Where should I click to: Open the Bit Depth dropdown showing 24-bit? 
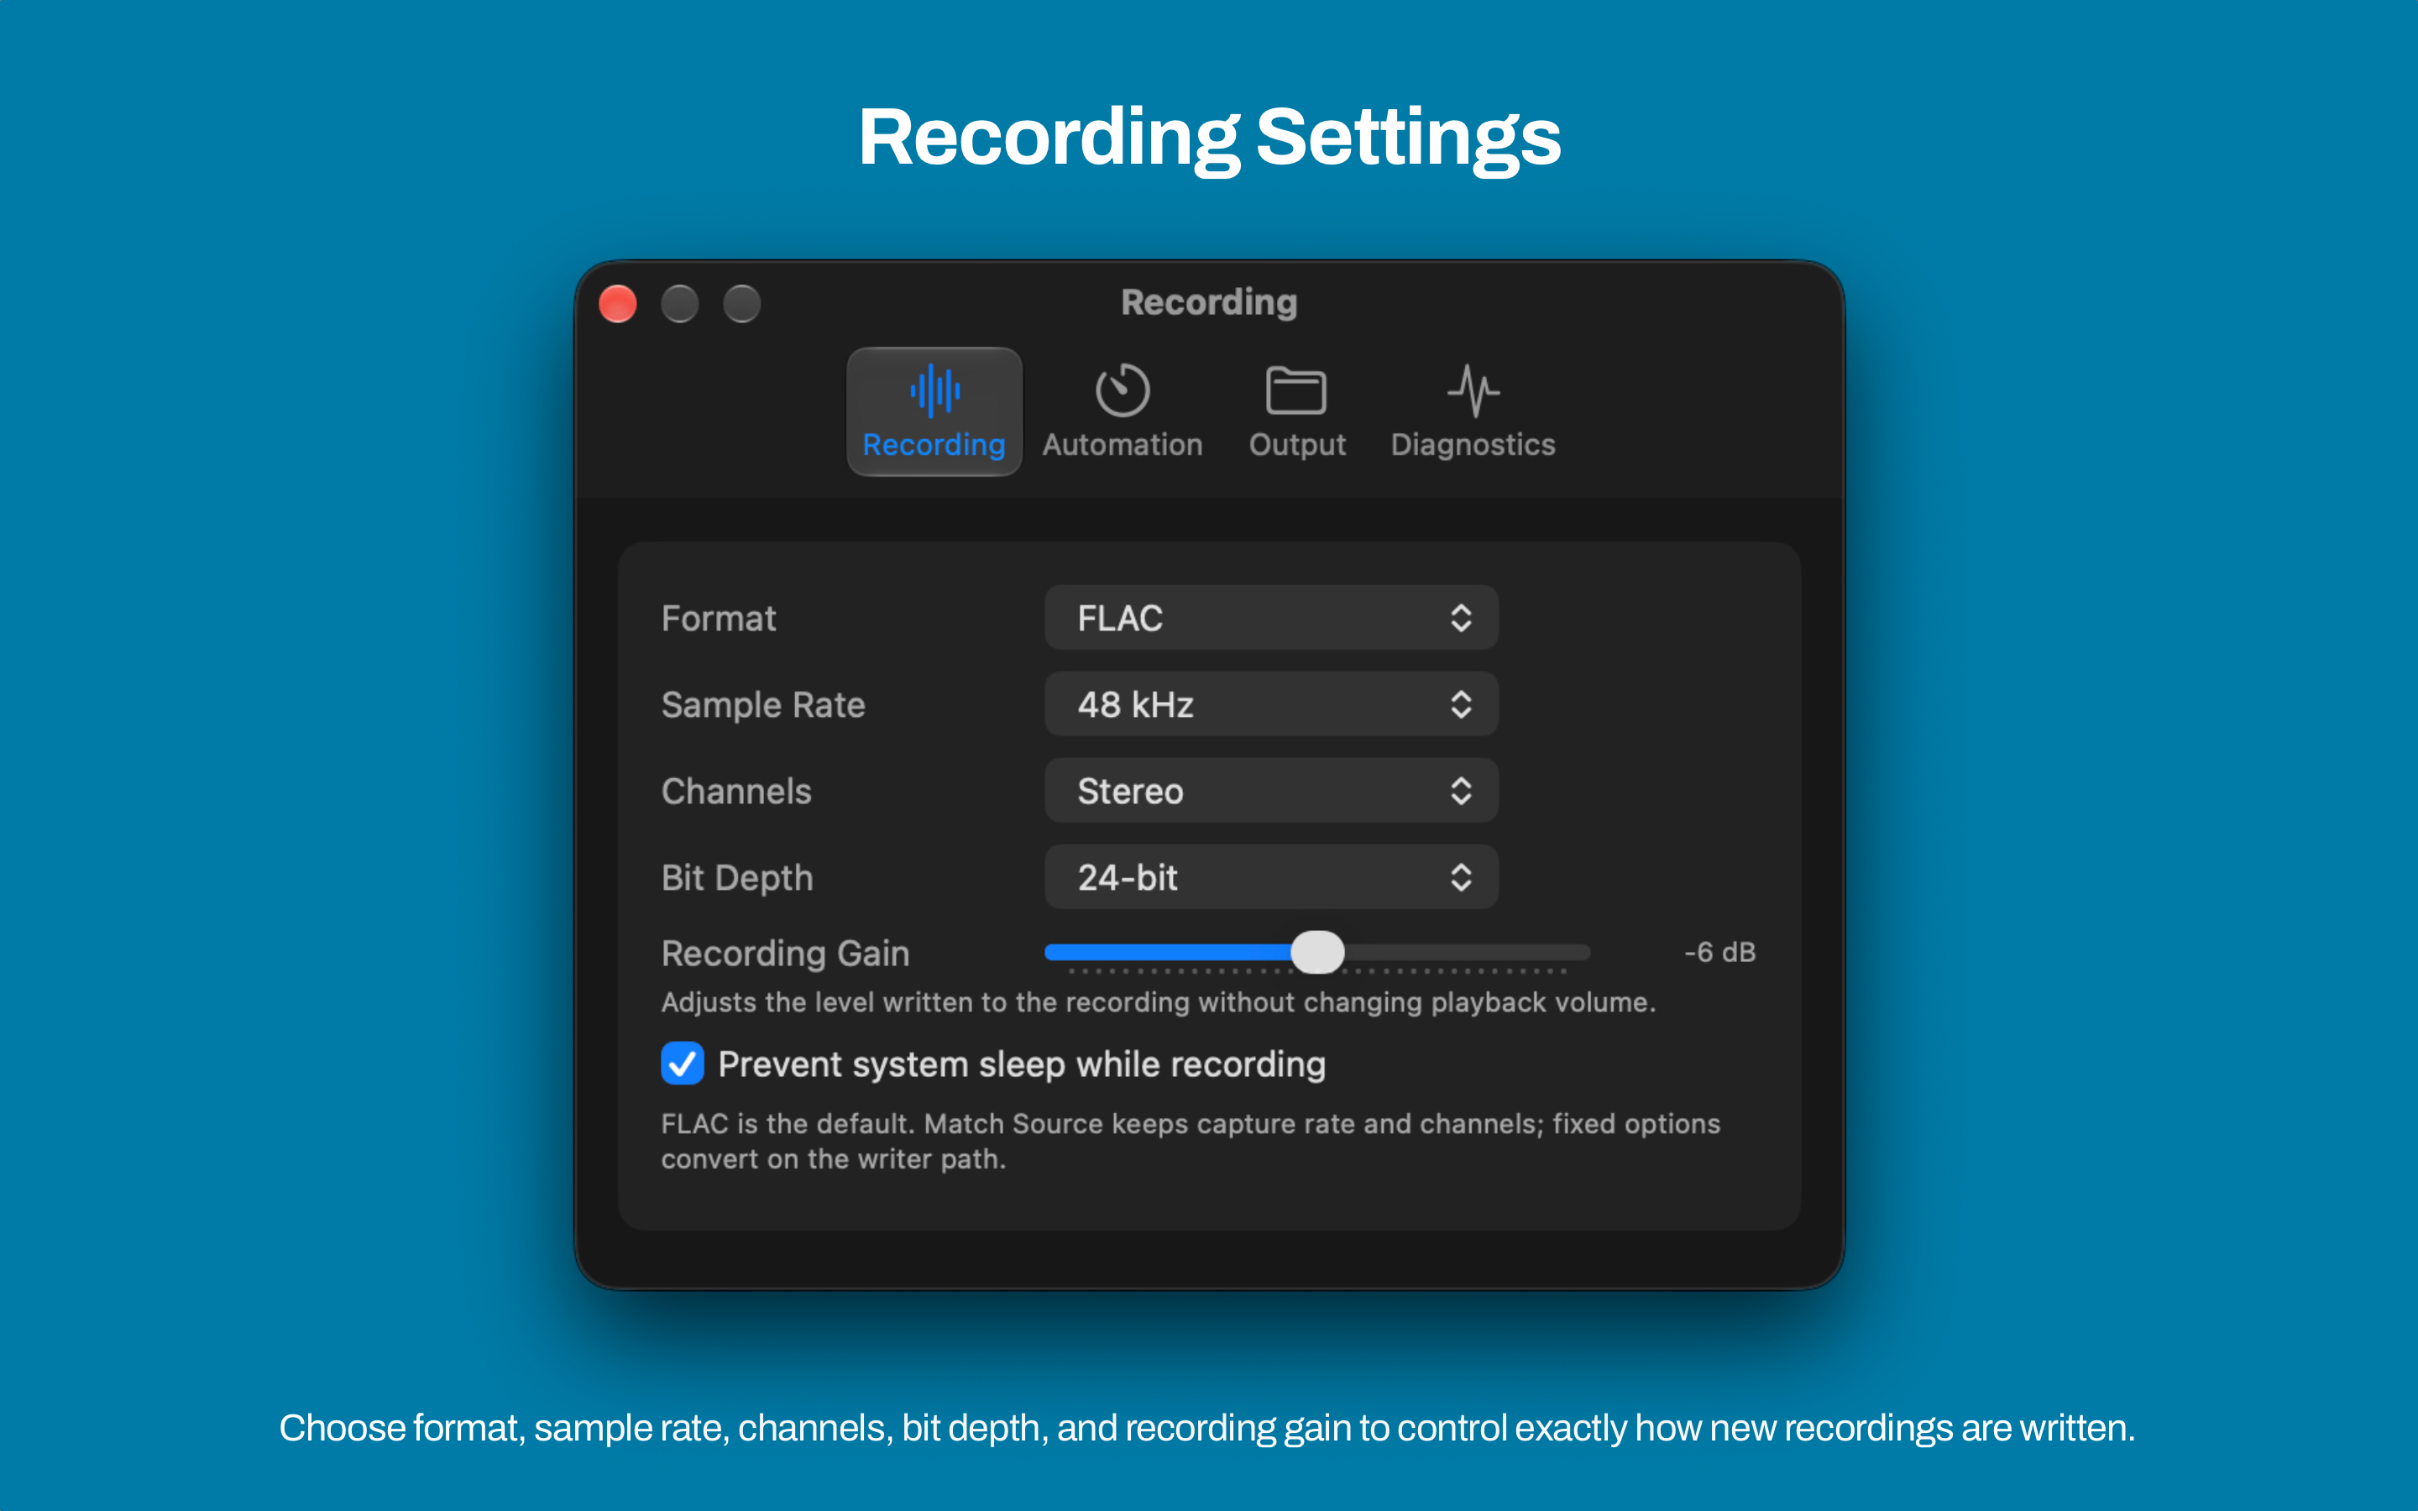tap(1271, 877)
